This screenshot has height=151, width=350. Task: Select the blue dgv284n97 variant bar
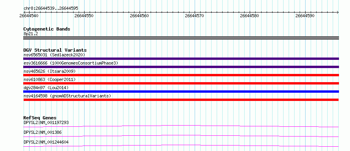pos(181,92)
